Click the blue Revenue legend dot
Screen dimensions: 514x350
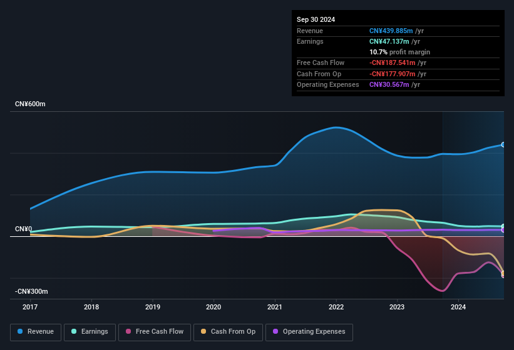point(20,331)
